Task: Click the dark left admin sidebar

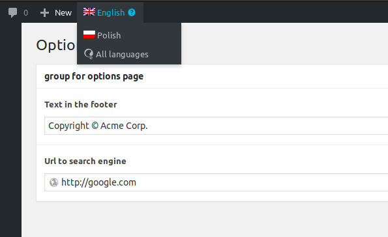Action: (x=10, y=130)
